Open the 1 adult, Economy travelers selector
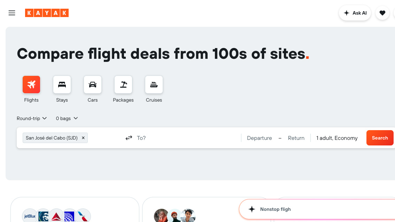The height and width of the screenshot is (222, 395). tap(337, 138)
